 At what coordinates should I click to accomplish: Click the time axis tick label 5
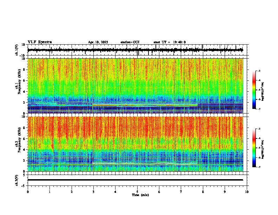137,192
